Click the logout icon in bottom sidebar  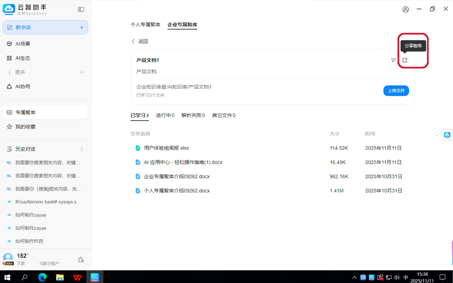pyautogui.click(x=81, y=260)
